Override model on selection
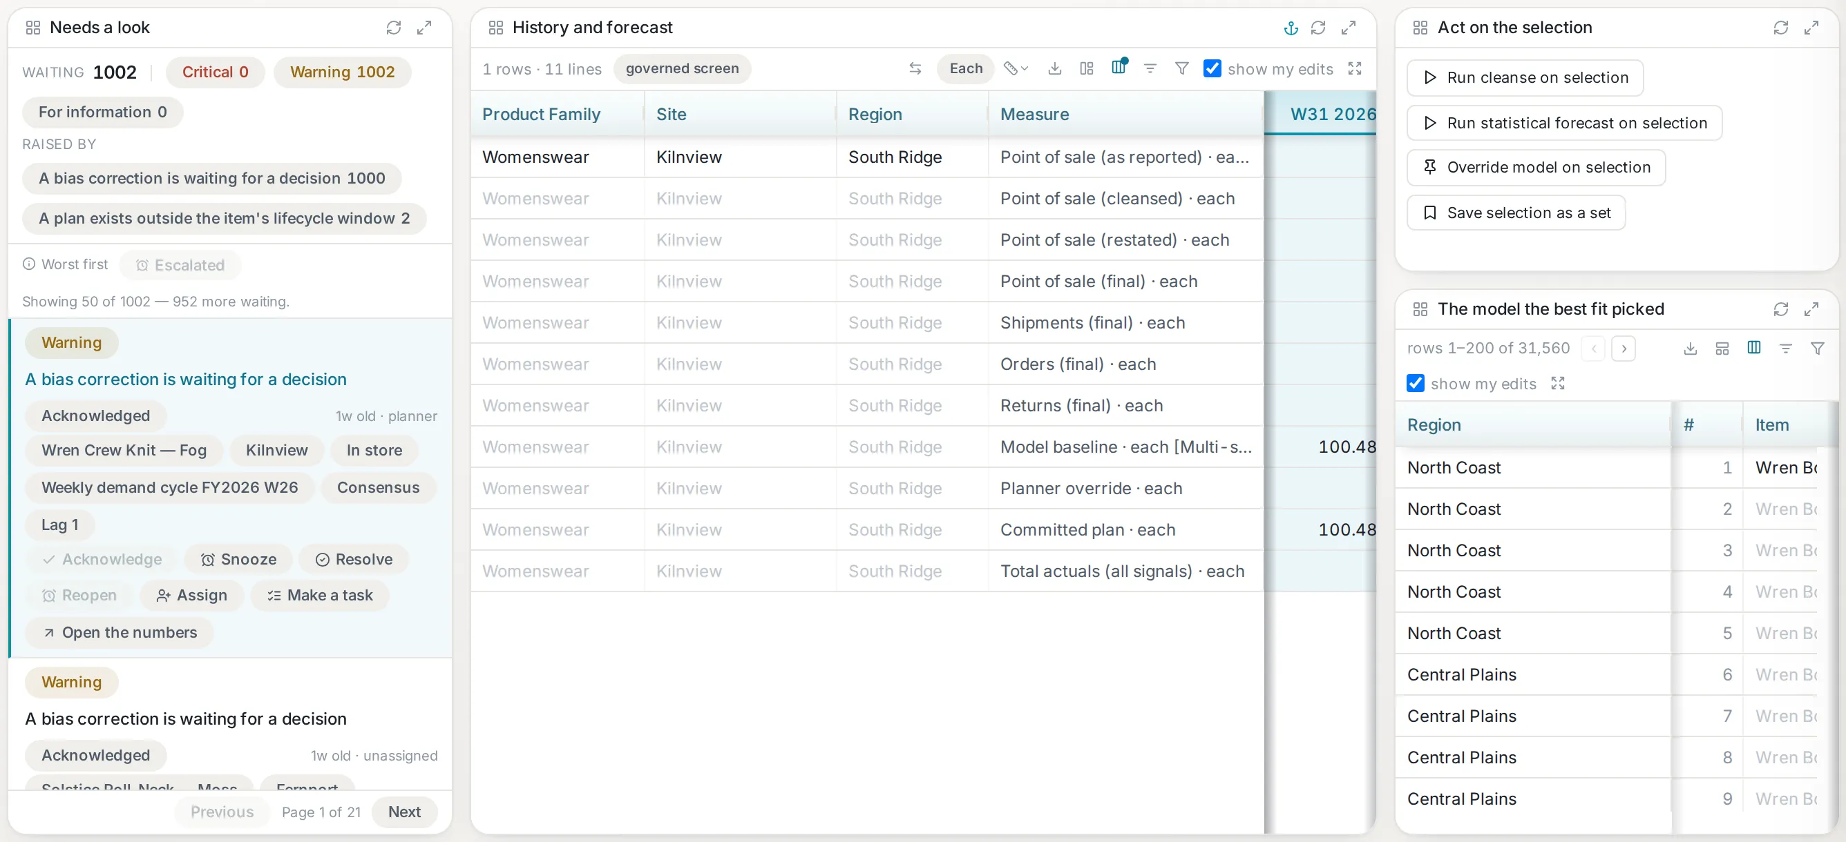The width and height of the screenshot is (1846, 842). pos(1536,167)
